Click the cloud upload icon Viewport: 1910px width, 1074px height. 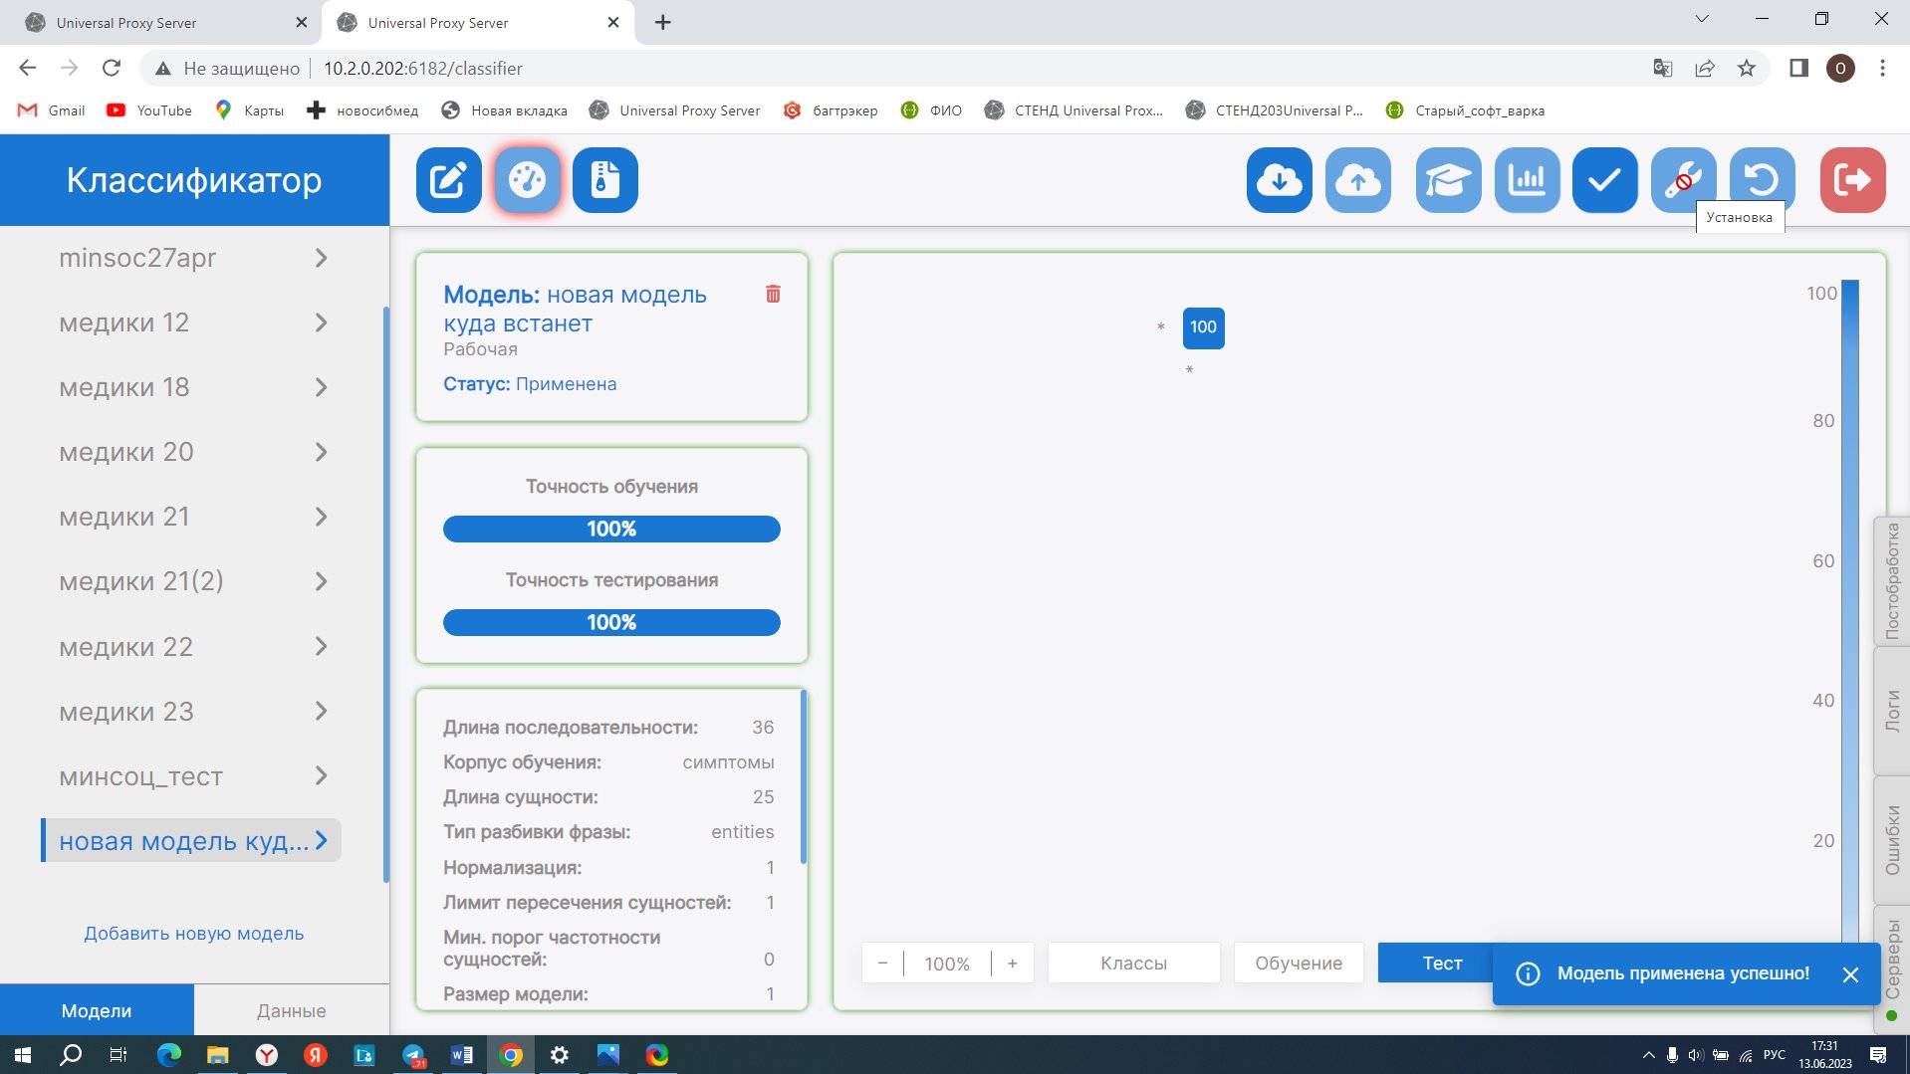[1357, 180]
